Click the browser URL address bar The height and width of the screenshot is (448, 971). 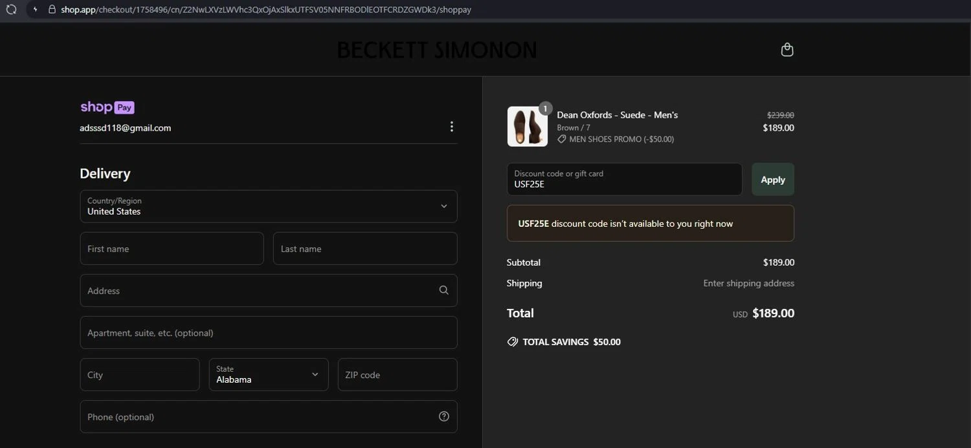(266, 10)
